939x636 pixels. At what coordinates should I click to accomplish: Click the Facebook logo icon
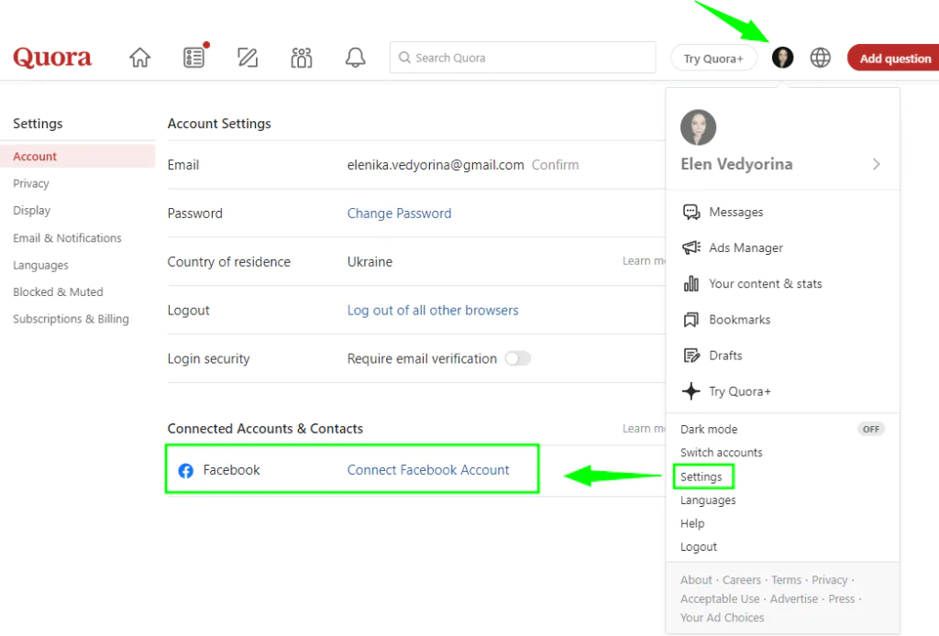[185, 471]
